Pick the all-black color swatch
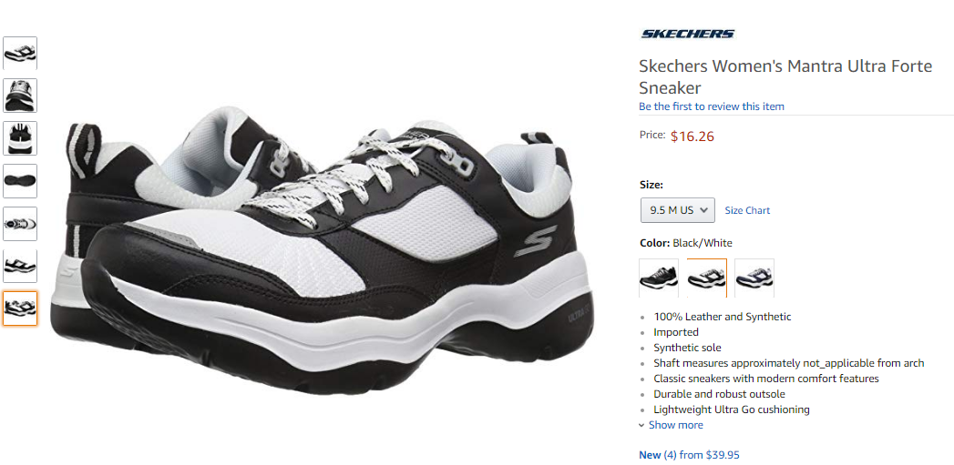Screen dimensions: 954x465 659,278
